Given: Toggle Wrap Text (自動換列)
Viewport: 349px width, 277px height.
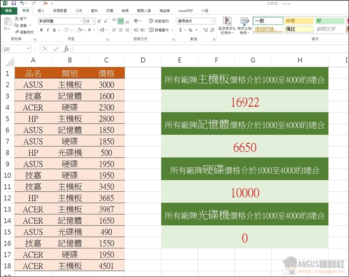Looking at the screenshot, I should [159, 21].
